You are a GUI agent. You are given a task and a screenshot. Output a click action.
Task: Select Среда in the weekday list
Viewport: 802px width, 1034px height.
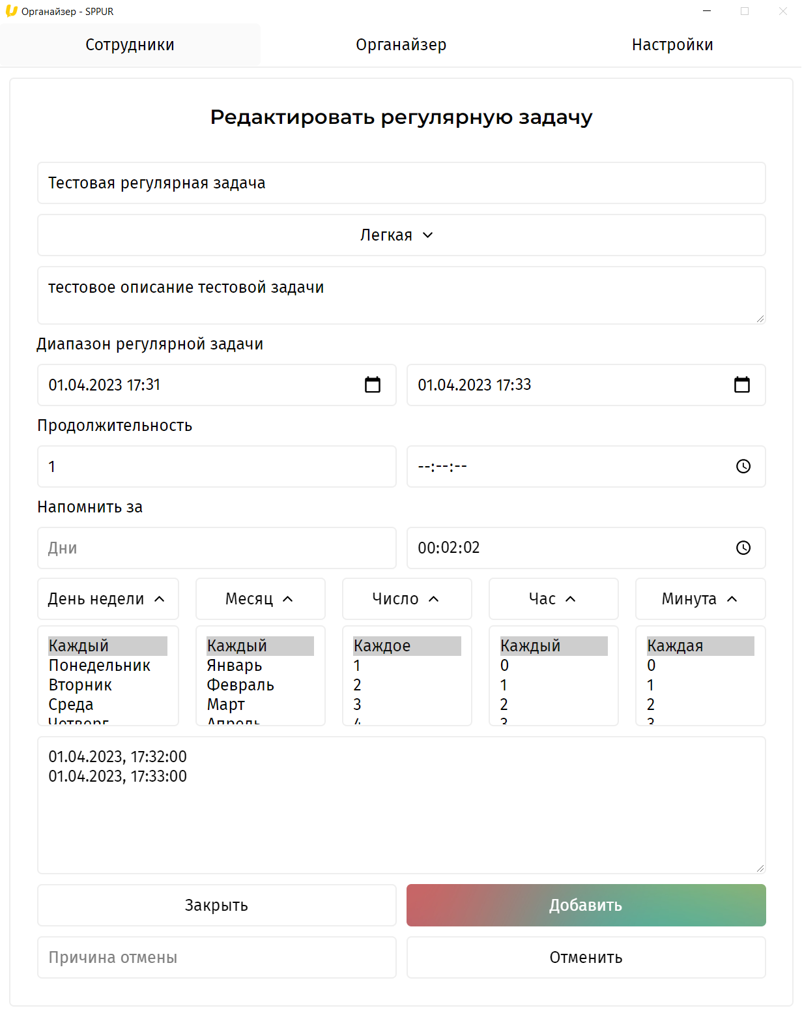pos(108,705)
